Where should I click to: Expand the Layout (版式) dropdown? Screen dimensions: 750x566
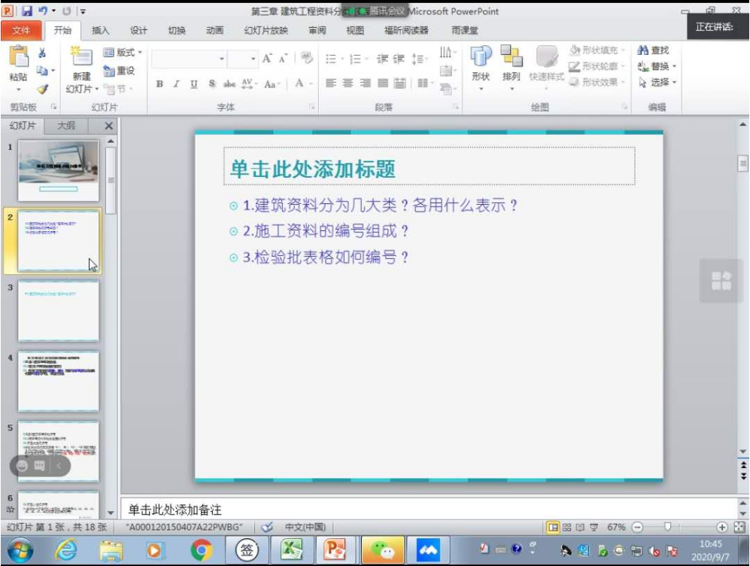123,53
